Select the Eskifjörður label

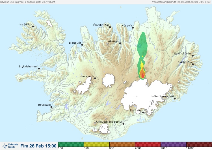pyautogui.click(x=185, y=62)
